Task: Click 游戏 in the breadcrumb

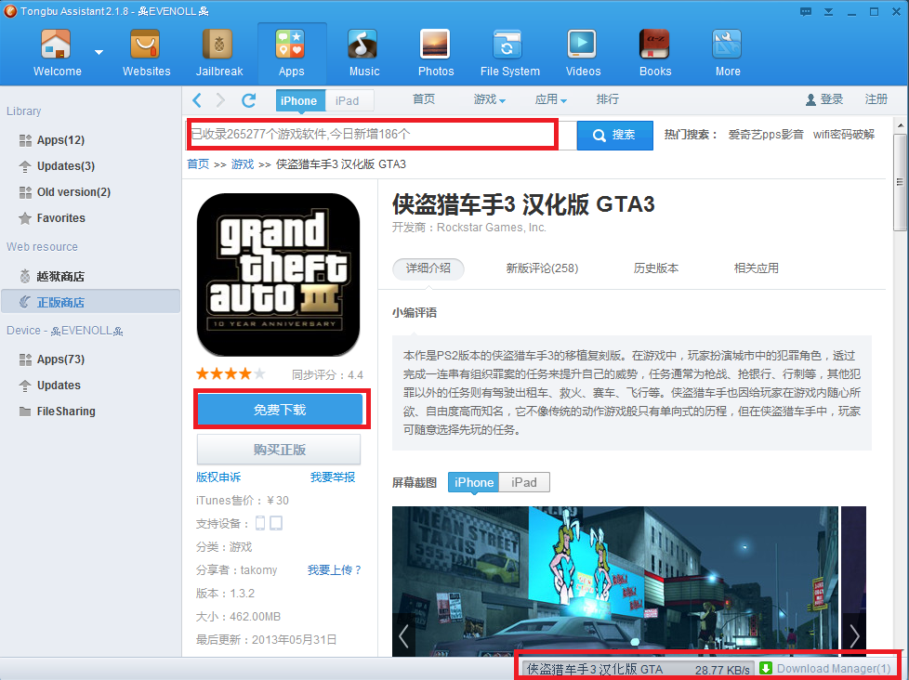Action: [243, 163]
